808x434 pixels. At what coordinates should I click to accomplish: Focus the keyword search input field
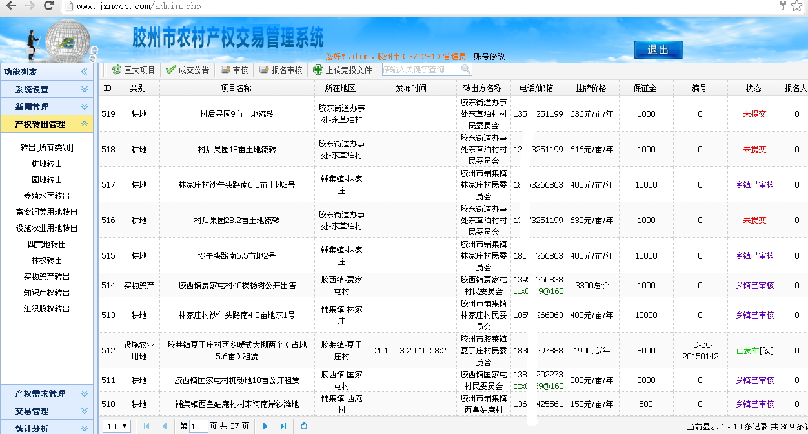point(421,70)
